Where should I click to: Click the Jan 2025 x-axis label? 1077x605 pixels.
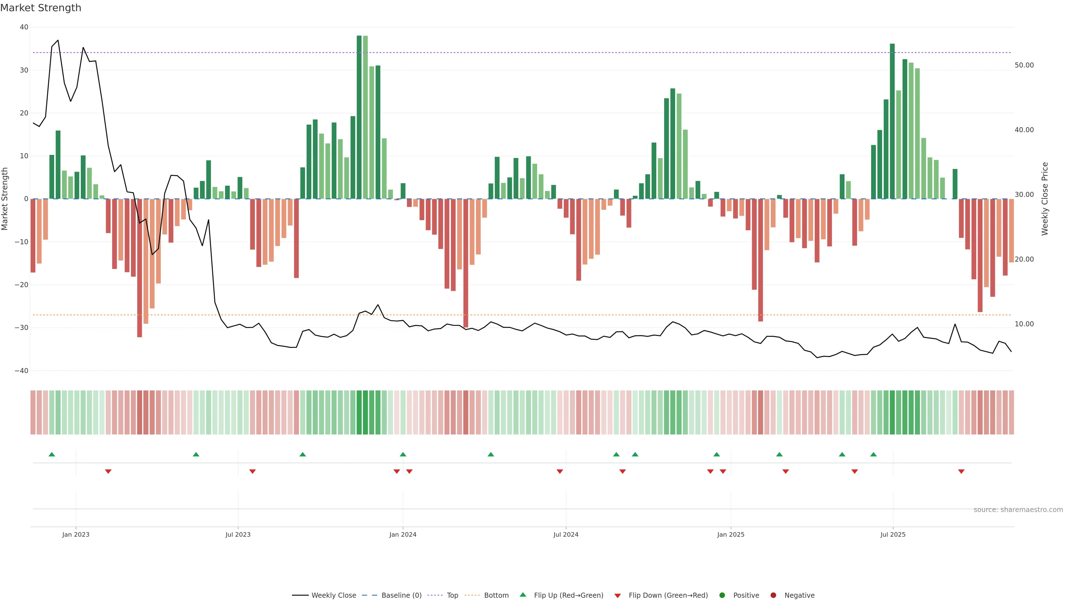730,534
